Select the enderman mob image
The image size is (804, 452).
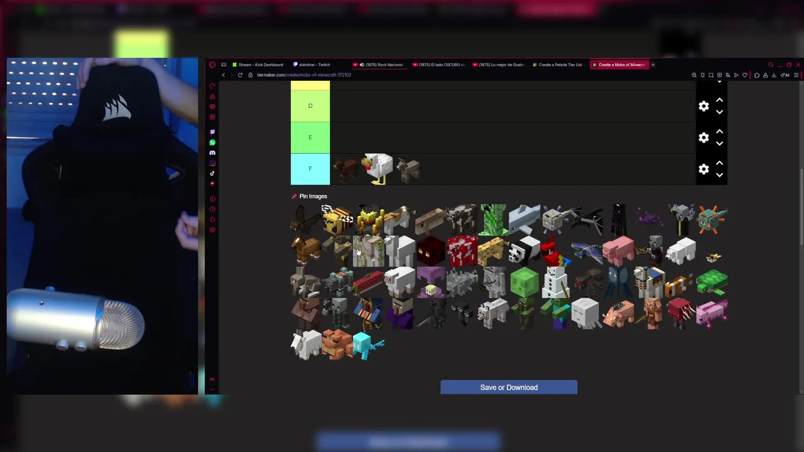coord(618,219)
